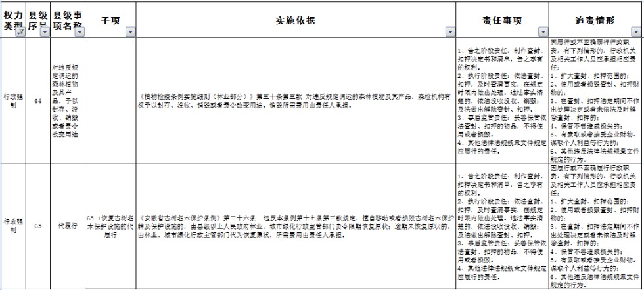This screenshot has width=644, height=290.
Task: Open filter dropdown for 责任事项 column
Action: point(543,32)
